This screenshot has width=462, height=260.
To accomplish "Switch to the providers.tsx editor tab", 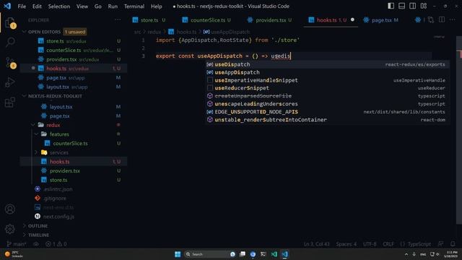I will pyautogui.click(x=269, y=20).
